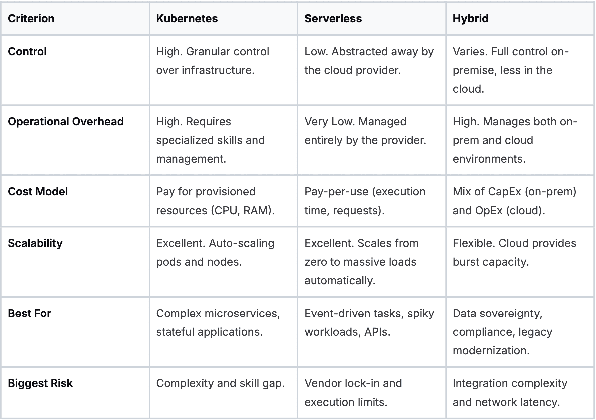Click the 'Vendor lock-in and execution limits' cell

pyautogui.click(x=353, y=393)
